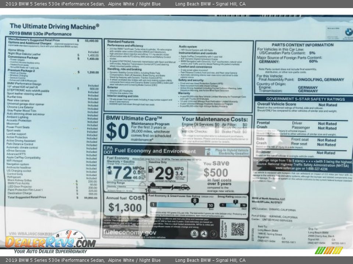Select 'The Ultimate Driving Machine' heading

pos(54,26)
